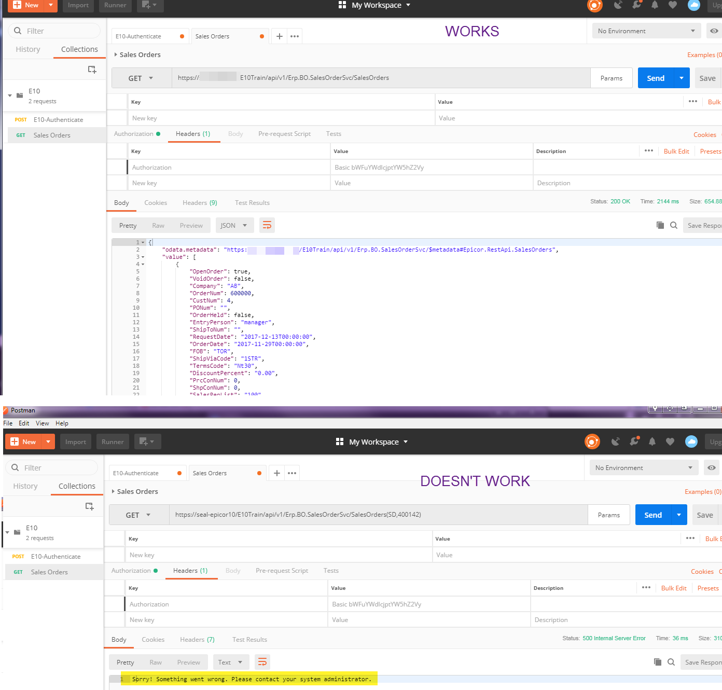This screenshot has width=722, height=690.
Task: Open the response Headers (9) tab in the top window
Action: click(200, 203)
